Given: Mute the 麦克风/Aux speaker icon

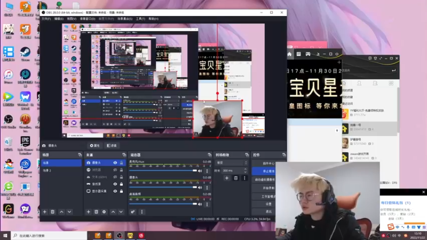Looking at the screenshot, I should tap(200, 171).
